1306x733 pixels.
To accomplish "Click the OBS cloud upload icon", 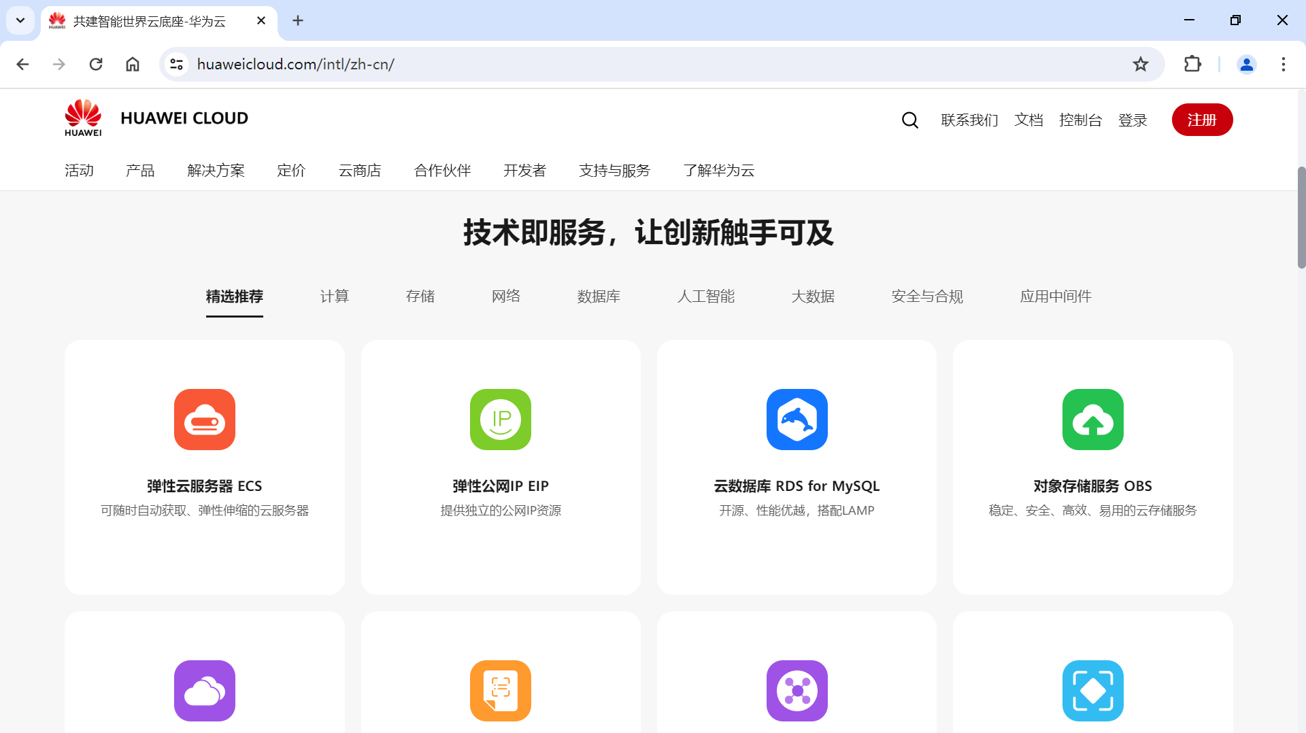I will point(1093,420).
